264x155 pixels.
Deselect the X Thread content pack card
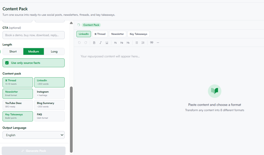(18, 82)
